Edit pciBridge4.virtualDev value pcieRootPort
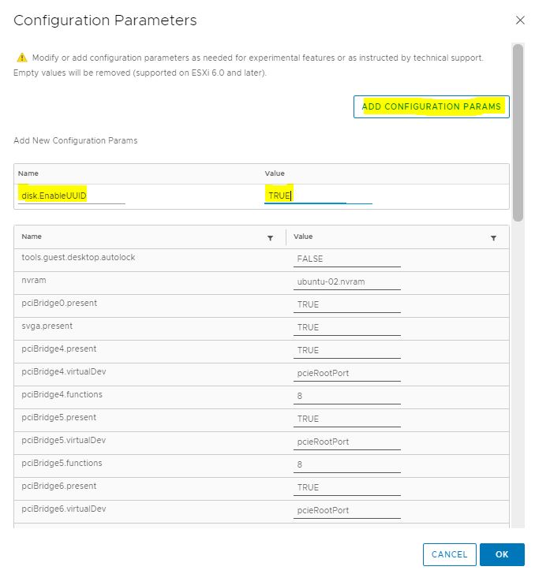Screen dimensions: 535x574 346,374
